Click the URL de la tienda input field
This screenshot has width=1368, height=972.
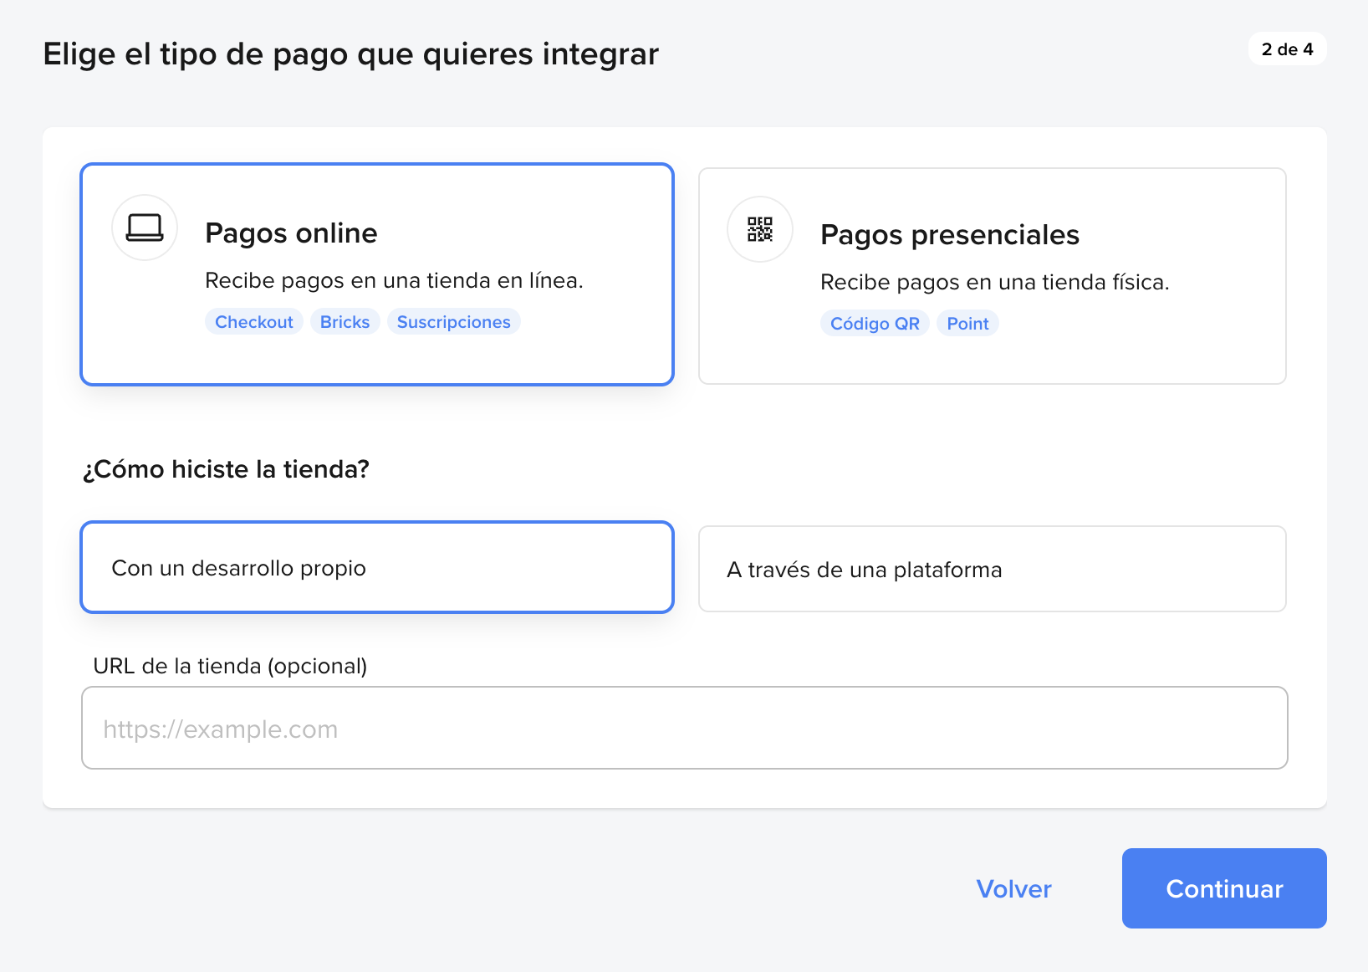[x=684, y=728]
